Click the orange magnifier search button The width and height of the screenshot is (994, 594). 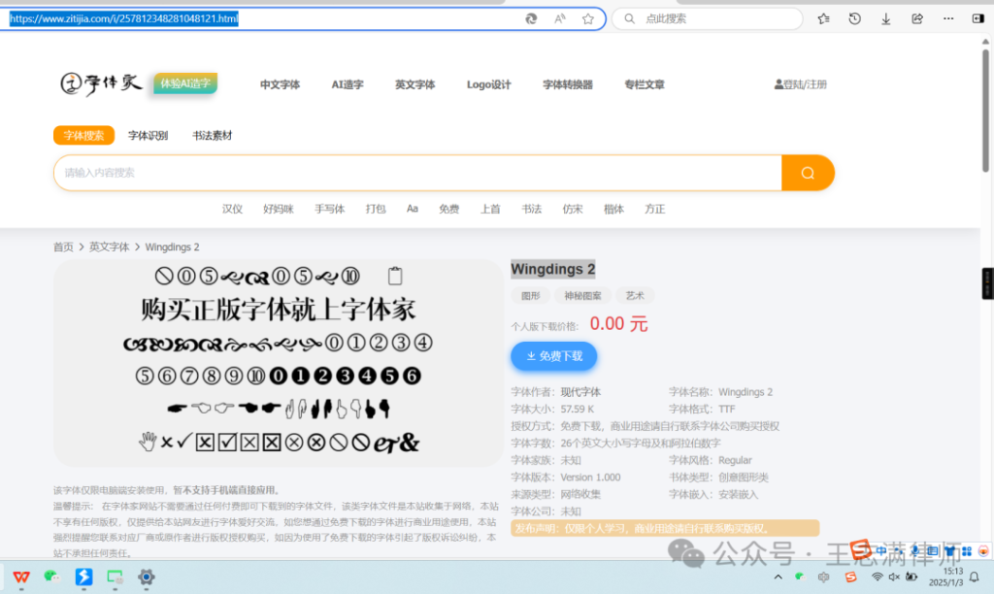pyautogui.click(x=808, y=173)
